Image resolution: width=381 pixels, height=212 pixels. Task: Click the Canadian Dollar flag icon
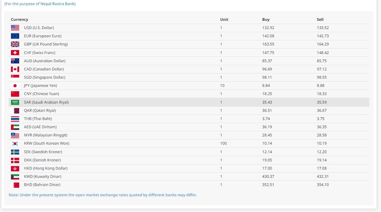[x=15, y=69]
